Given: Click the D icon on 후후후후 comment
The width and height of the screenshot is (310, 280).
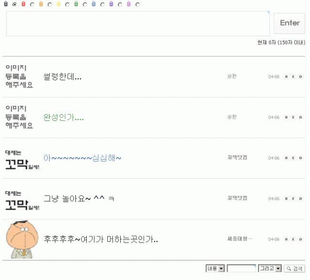Looking at the screenshot, I should [300, 239].
